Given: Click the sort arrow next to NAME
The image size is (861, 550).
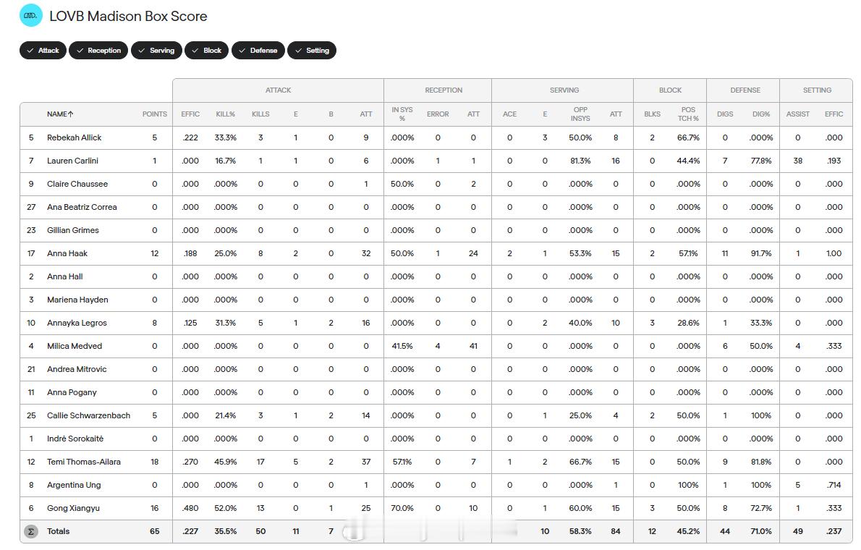Looking at the screenshot, I should [x=71, y=114].
